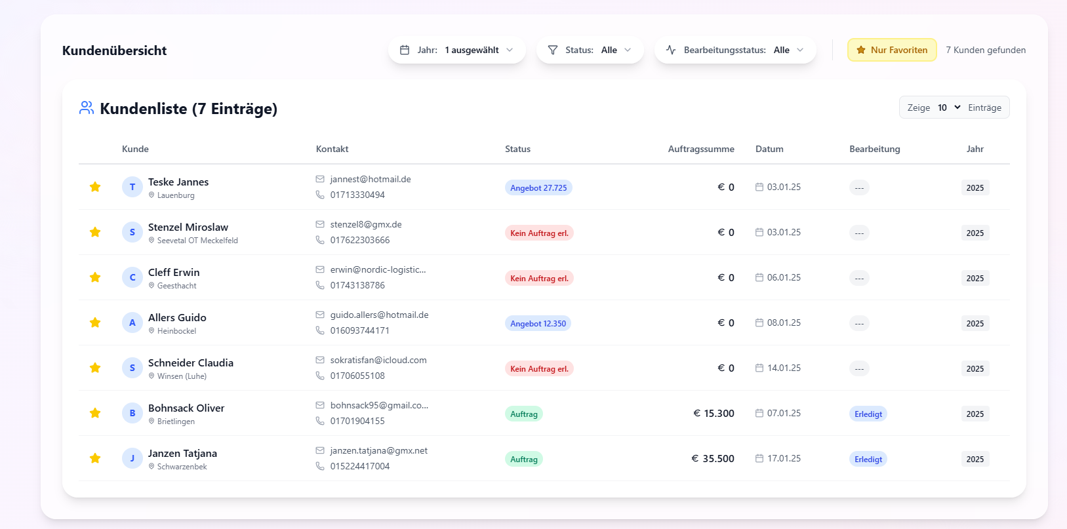Viewport: 1067px width, 529px height.
Task: Click the Kundenliste people icon
Action: (87, 108)
